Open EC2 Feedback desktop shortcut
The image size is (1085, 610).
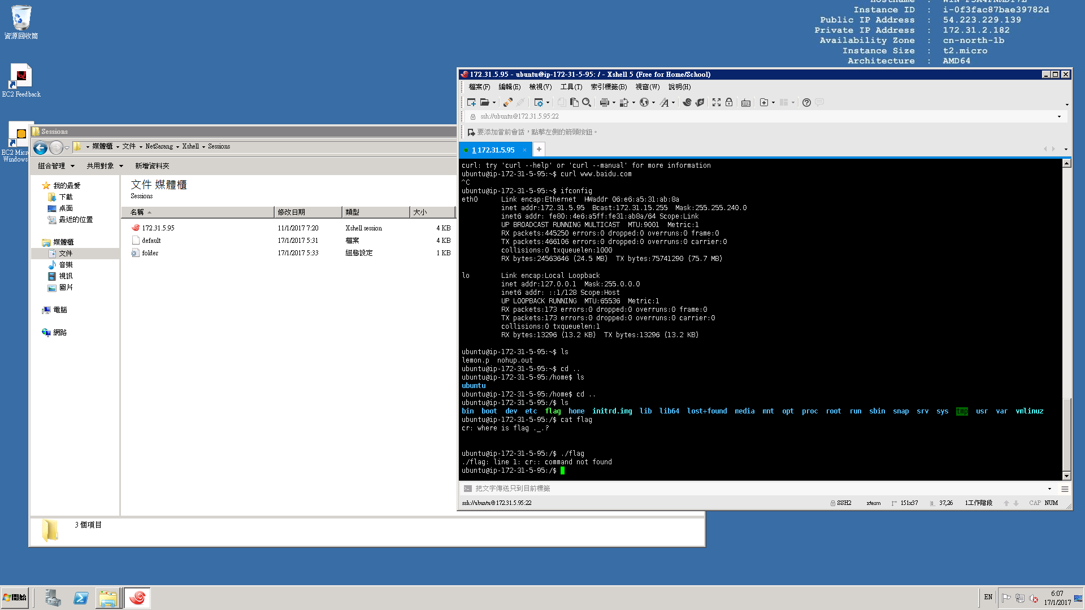[21, 80]
